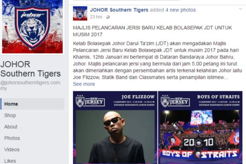The width and height of the screenshot is (246, 164).
Task: Click the 2010 banner in stadium photo
Action: point(199,142)
